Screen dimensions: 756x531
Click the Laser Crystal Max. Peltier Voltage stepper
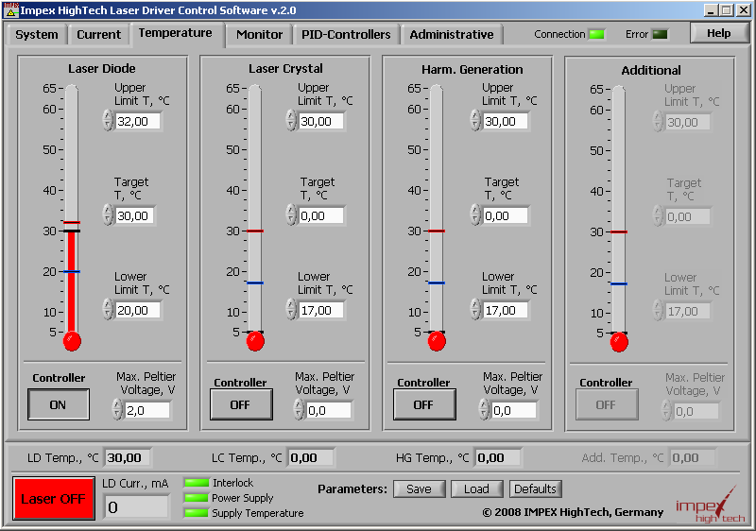pyautogui.click(x=299, y=409)
